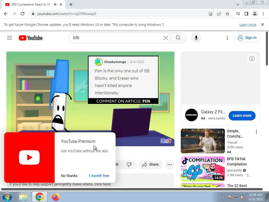
Task: Open Samsung channel logo in ad
Action: [192, 115]
